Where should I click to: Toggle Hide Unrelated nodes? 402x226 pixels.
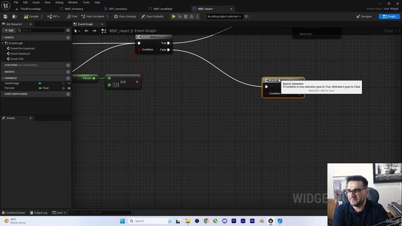[x=92, y=16]
